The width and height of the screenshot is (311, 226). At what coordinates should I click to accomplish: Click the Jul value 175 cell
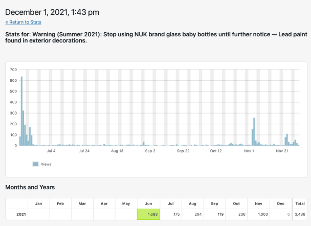pos(171,214)
